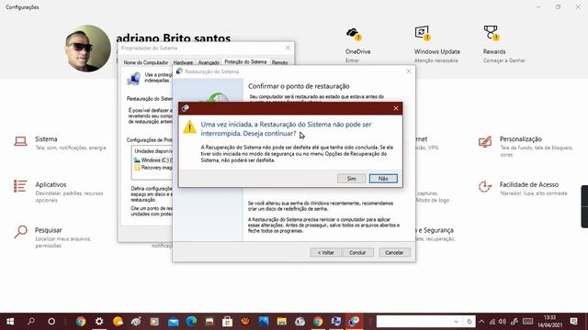Click Sistema category label
Screen dimensions: 588x330
pos(46,138)
